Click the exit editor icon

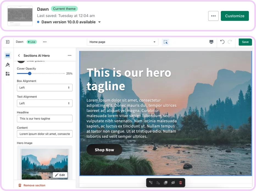click(8, 42)
